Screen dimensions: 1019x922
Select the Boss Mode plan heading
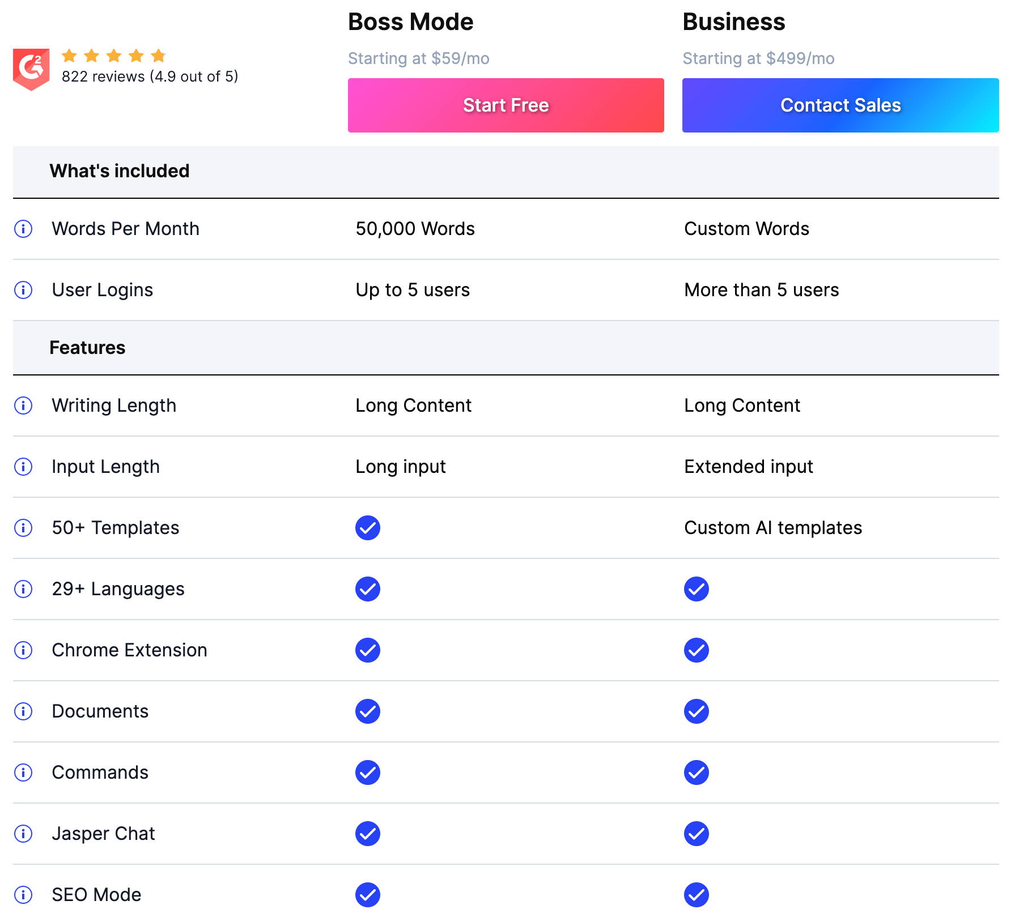411,22
